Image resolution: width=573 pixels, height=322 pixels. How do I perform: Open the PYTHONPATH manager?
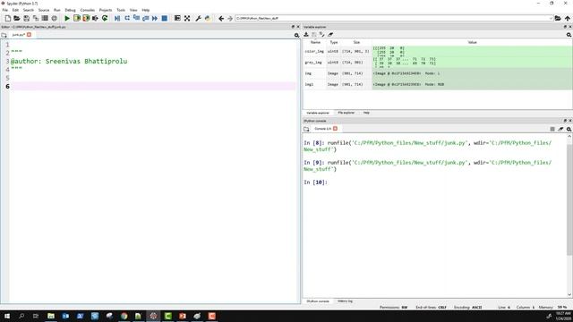click(208, 18)
